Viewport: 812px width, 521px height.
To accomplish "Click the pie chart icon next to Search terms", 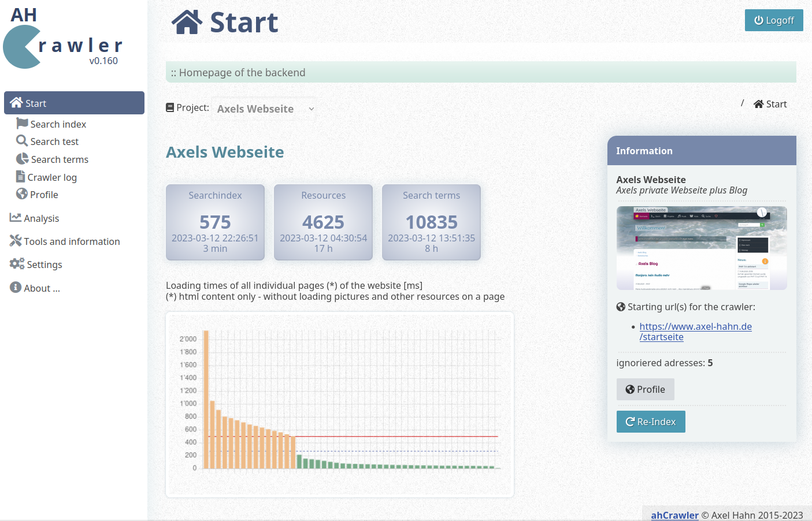I will [23, 159].
